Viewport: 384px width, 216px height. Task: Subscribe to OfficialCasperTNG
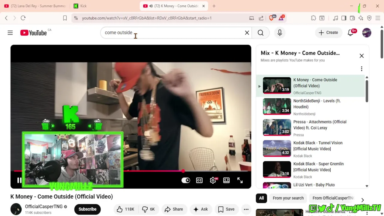(87, 209)
